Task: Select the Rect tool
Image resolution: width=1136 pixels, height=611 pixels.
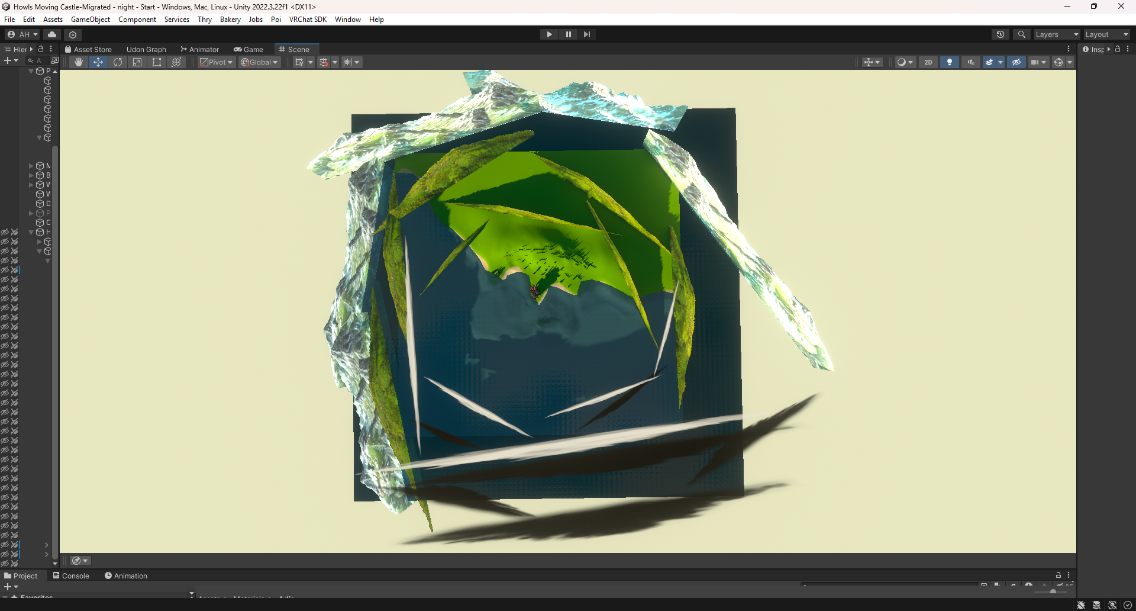Action: 157,62
